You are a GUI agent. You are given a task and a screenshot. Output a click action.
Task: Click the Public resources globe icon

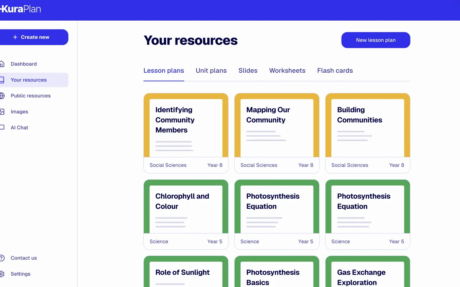pyautogui.click(x=2, y=96)
